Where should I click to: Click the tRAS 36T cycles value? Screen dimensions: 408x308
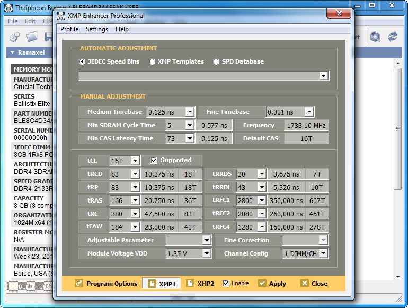(190, 200)
